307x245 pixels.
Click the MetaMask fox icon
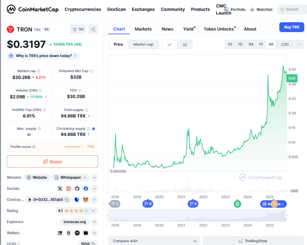point(86,199)
